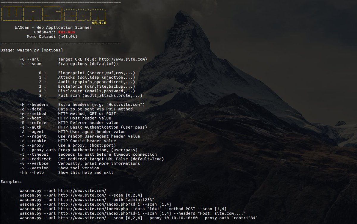Click the '-r --ragent' option line

[80, 136]
